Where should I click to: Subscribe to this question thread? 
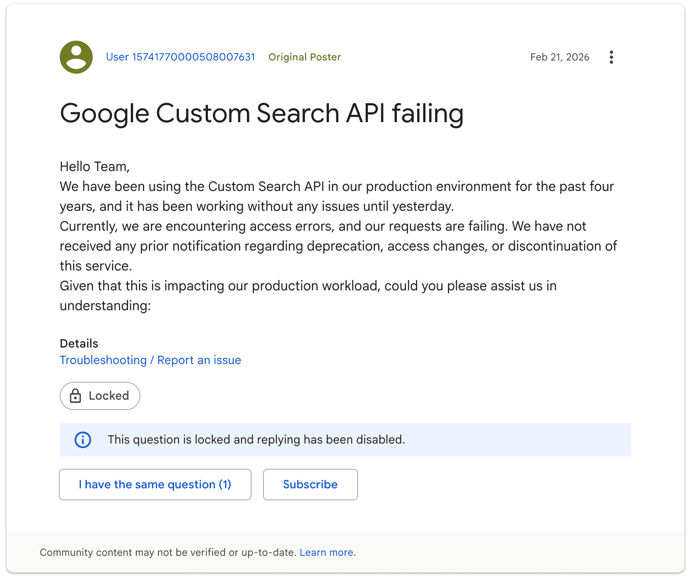310,485
